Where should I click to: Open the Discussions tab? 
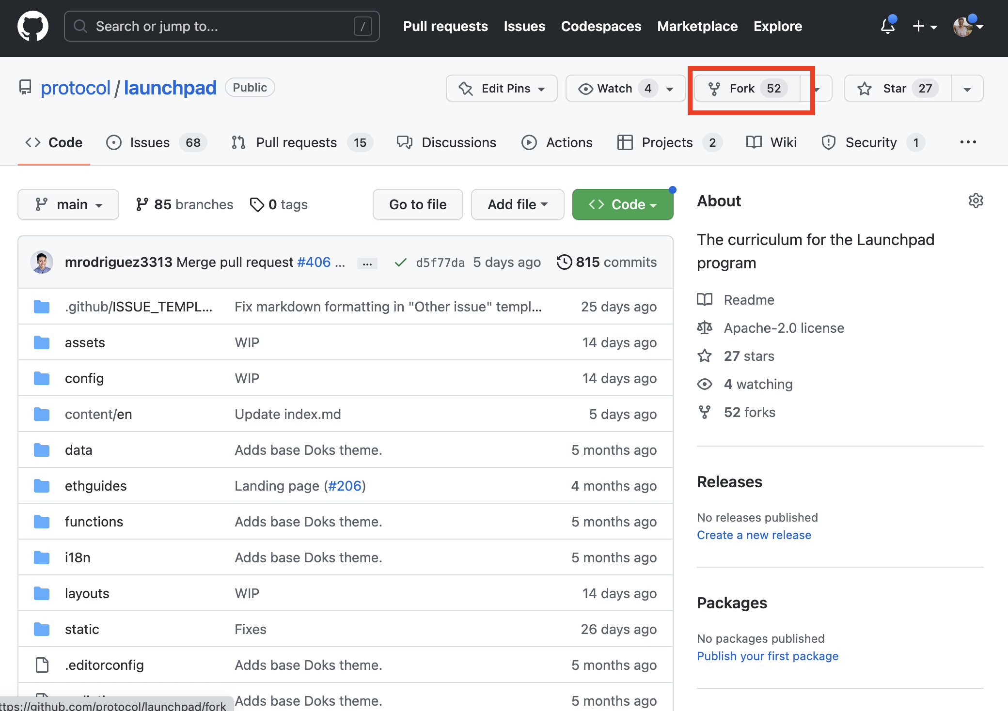[446, 142]
